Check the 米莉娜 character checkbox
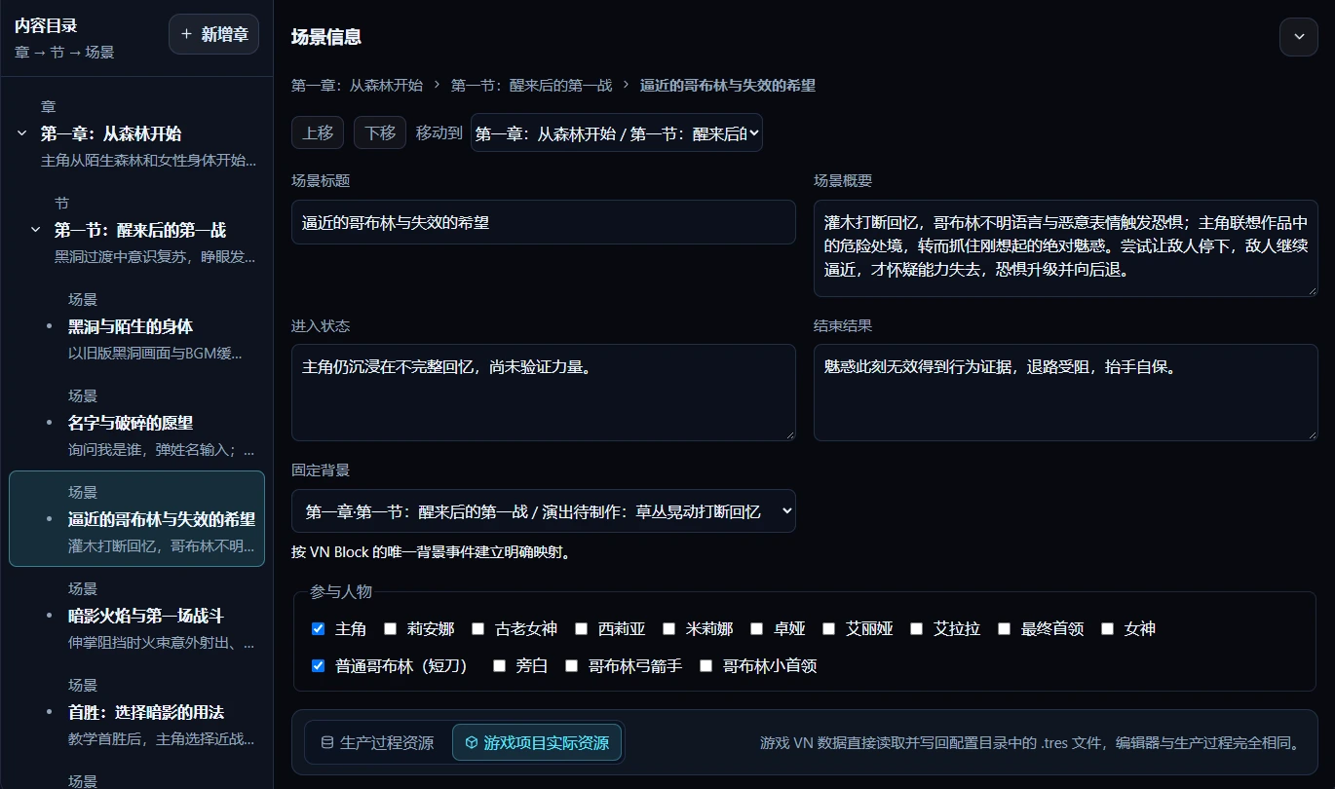1335x789 pixels. [668, 629]
